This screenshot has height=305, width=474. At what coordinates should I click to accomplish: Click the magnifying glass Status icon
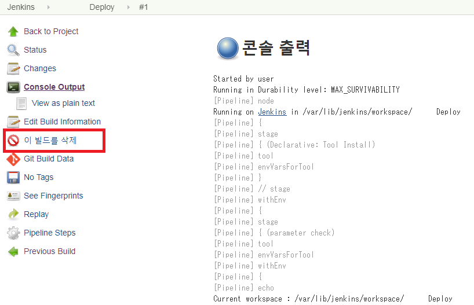13,50
